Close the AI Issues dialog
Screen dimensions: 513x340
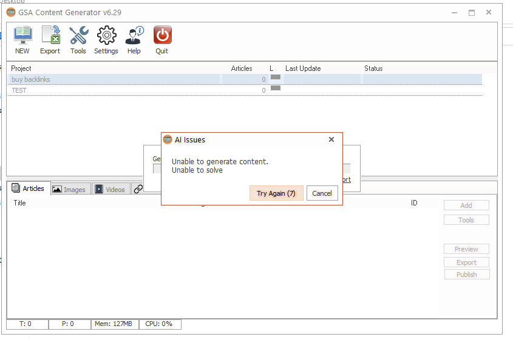tap(331, 139)
